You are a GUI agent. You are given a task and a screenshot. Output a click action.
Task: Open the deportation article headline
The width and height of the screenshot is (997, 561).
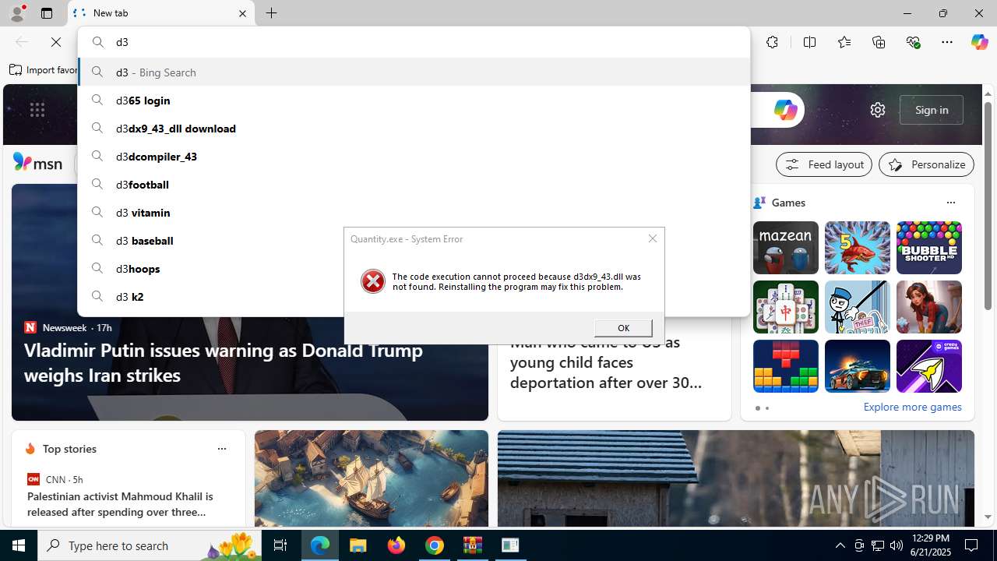point(606,362)
